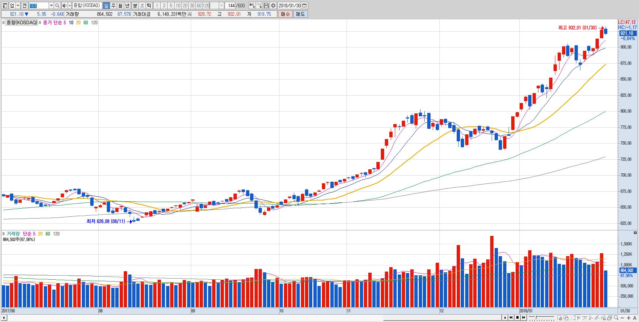Click the 매수 buy button
This screenshot has height=322, width=639.
285,14
